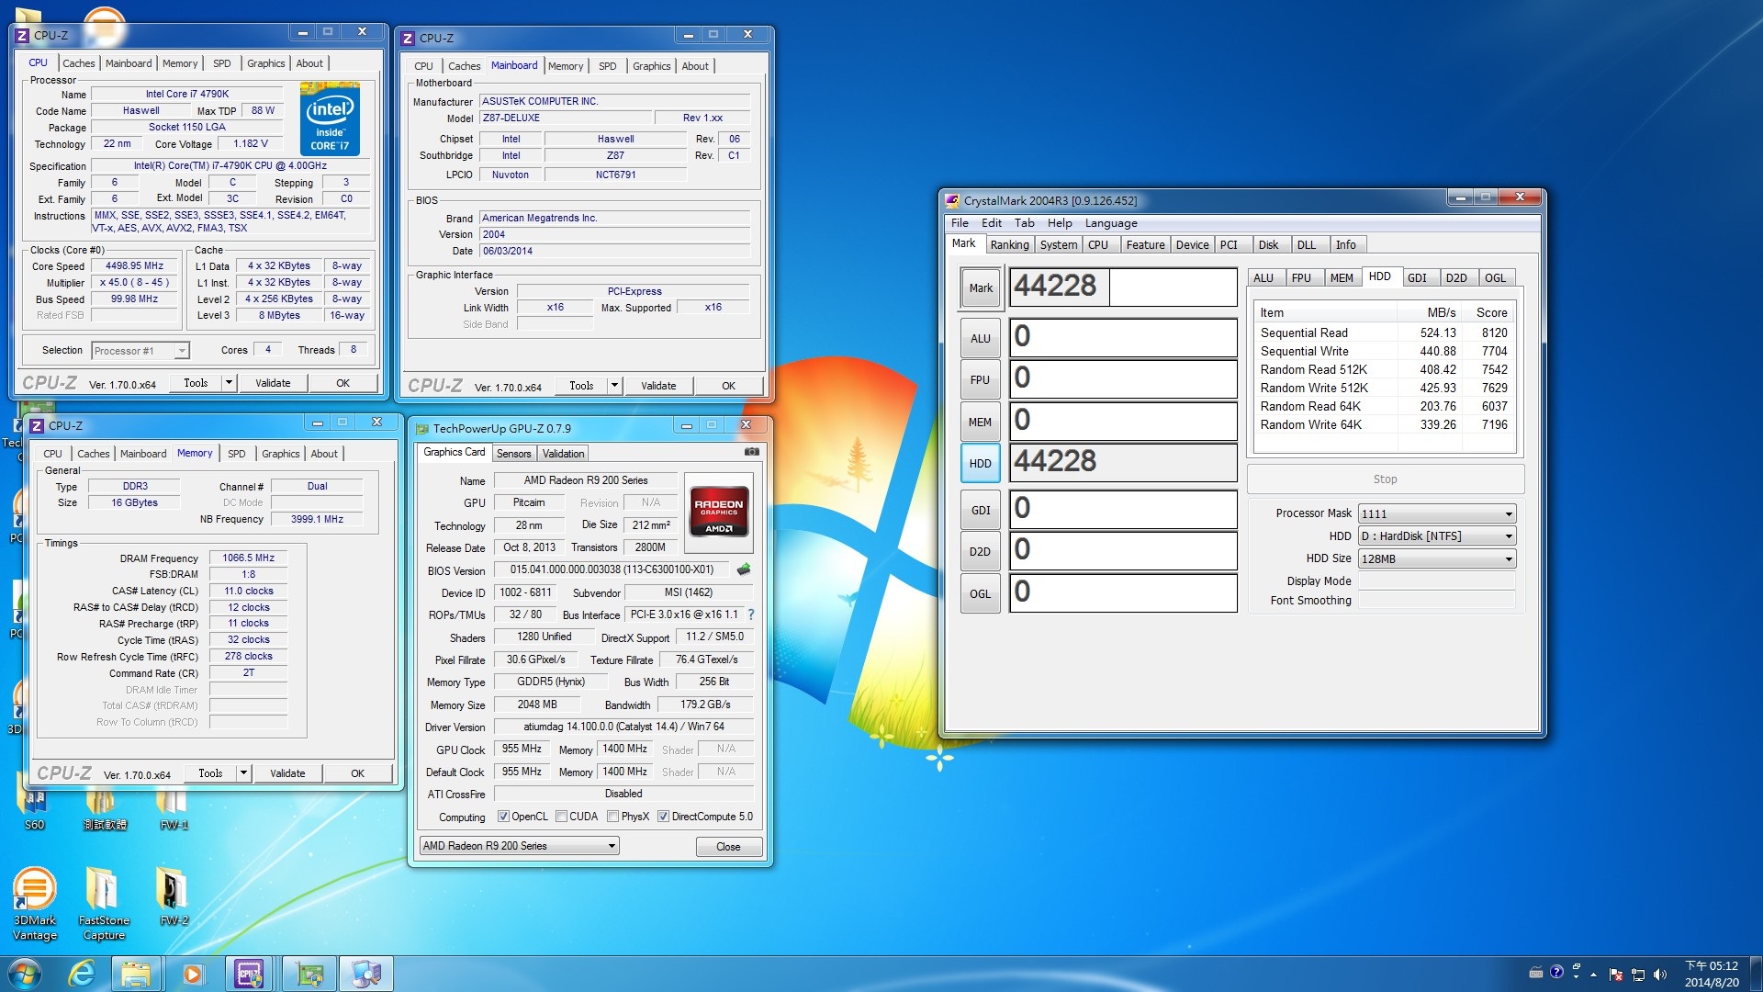Open the Language menu in CrystalMark

(1110, 223)
